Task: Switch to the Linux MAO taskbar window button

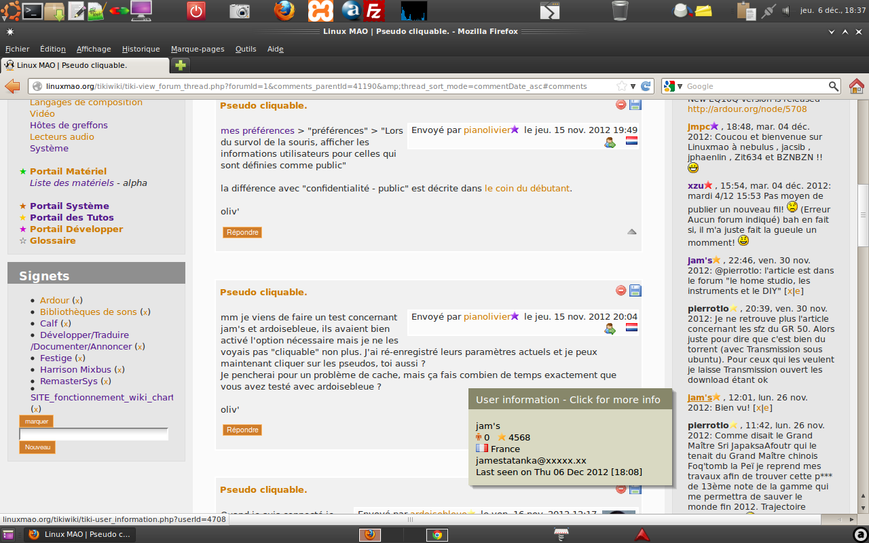Action: click(80, 535)
